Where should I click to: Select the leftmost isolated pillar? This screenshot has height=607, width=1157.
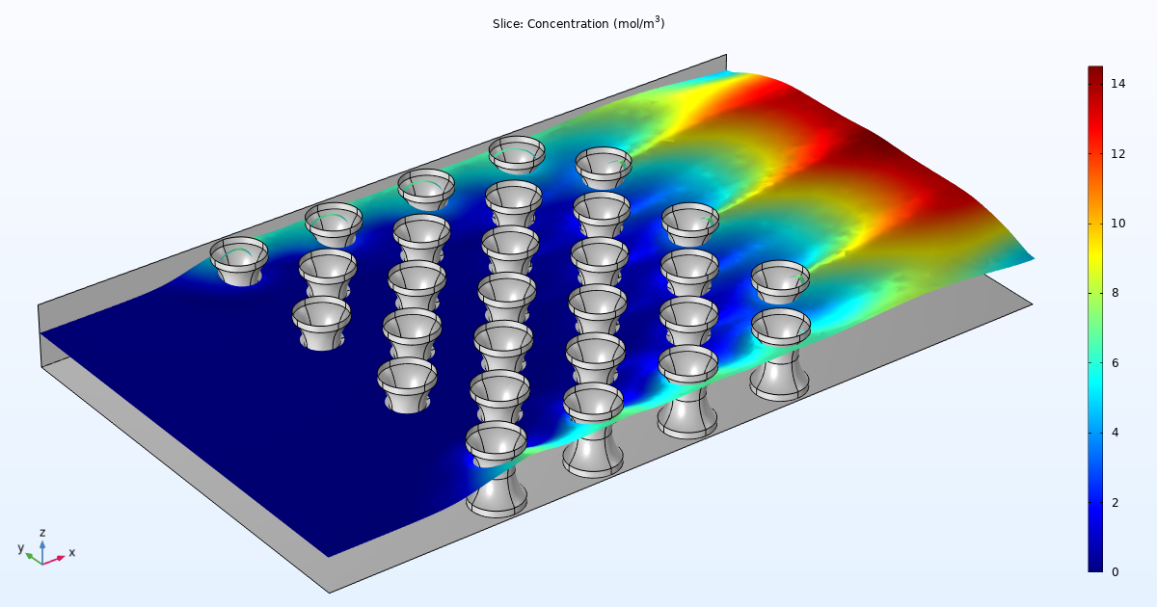pyautogui.click(x=238, y=262)
